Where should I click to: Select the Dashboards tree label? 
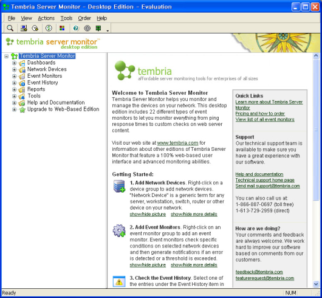click(x=41, y=63)
